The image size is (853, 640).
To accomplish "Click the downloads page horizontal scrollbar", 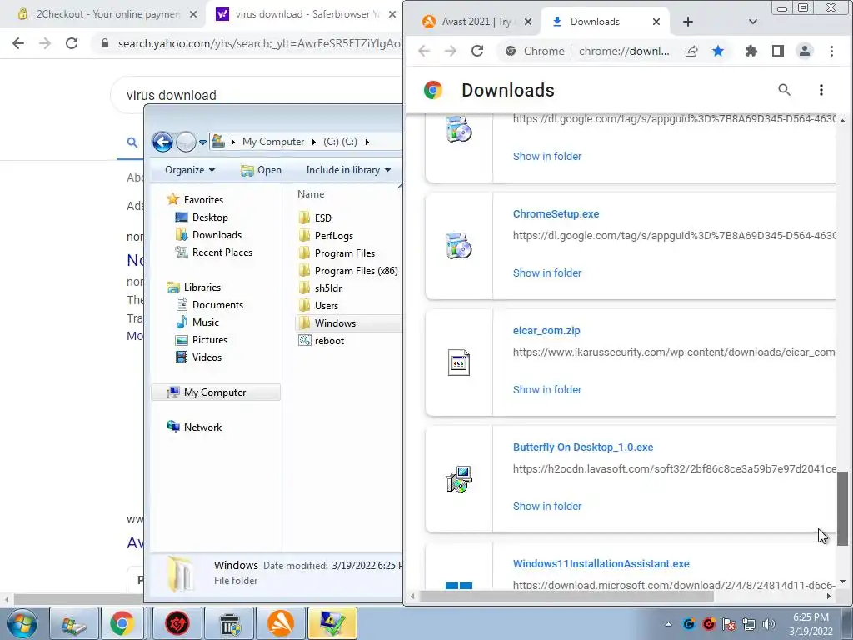I will pyautogui.click(x=566, y=597).
